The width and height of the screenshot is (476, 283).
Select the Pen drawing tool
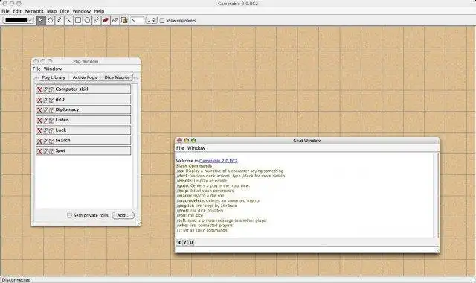[x=59, y=20]
